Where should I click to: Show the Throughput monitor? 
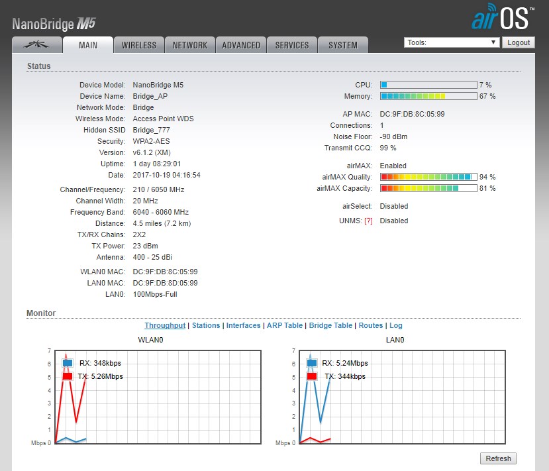(x=165, y=325)
